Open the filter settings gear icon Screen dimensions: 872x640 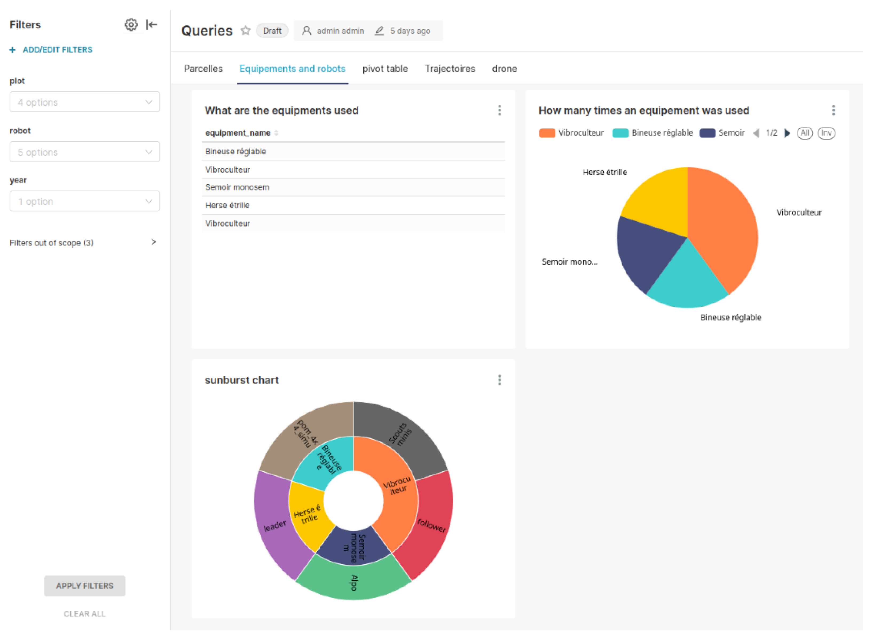(x=131, y=25)
